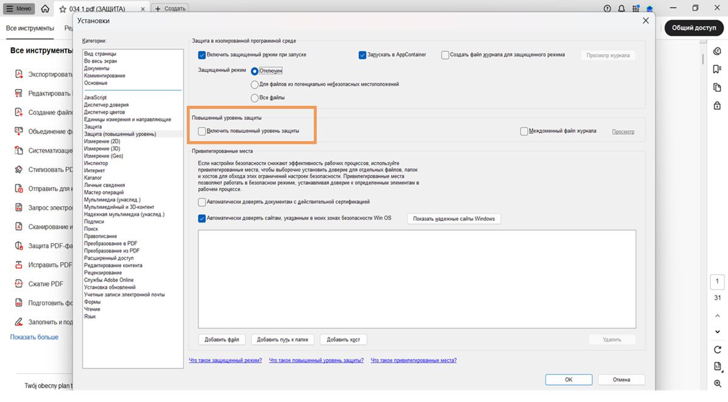This screenshot has width=728, height=402.
Task: Select radio for потенциально небезопасных местоположений
Action: (255, 85)
